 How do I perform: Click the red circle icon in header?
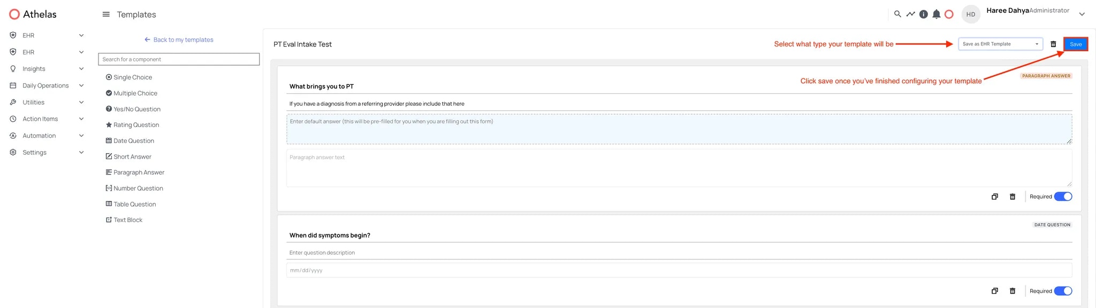949,14
